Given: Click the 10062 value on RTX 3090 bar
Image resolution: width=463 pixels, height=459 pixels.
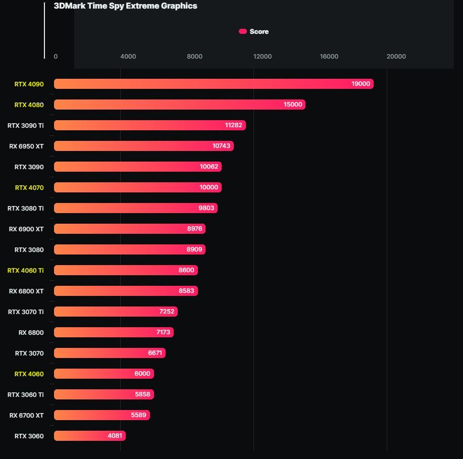Looking at the screenshot, I should 209,167.
